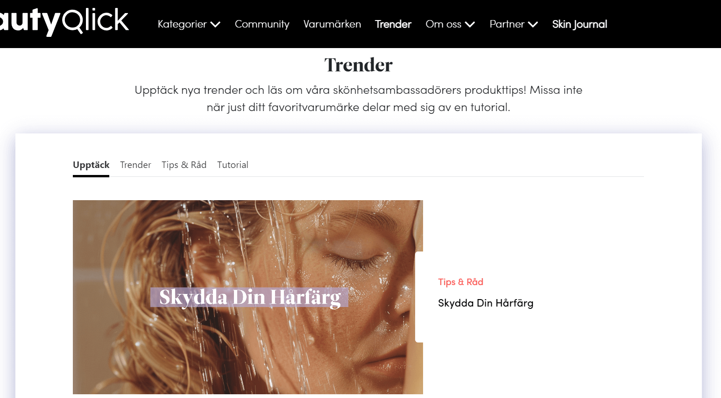Select the Tips & Råd tab
The height and width of the screenshot is (398, 721).
(184, 165)
